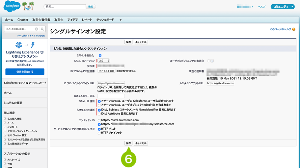Expand 私の Chatter 設定 tree item
This screenshot has width=300, height=168.
(x=5, y=135)
